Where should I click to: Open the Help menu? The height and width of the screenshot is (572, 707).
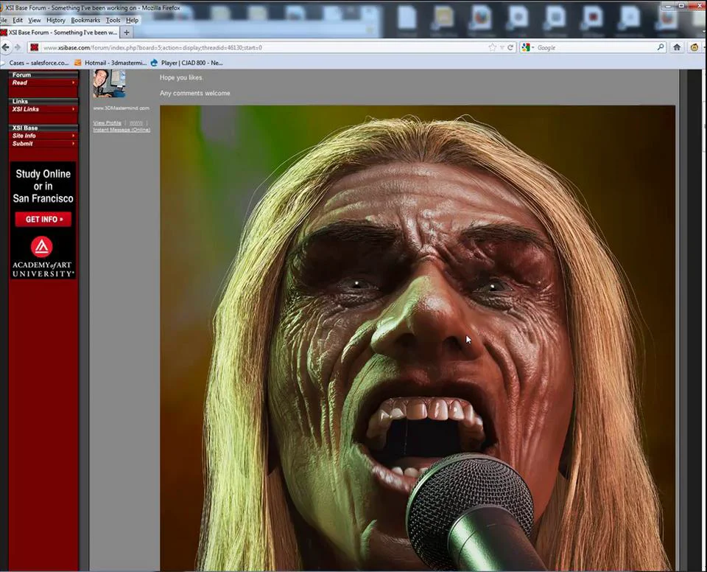[132, 21]
